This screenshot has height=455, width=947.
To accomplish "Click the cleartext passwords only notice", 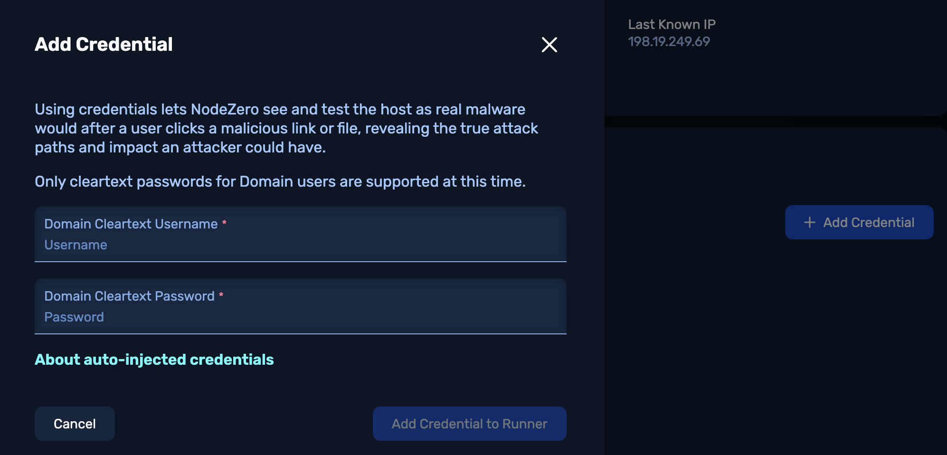I will [x=280, y=181].
